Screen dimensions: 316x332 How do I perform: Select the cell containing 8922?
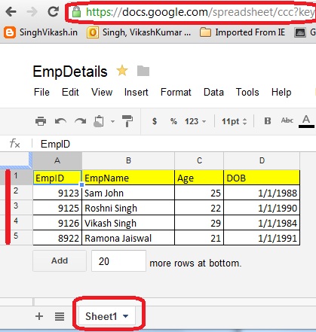point(57,238)
